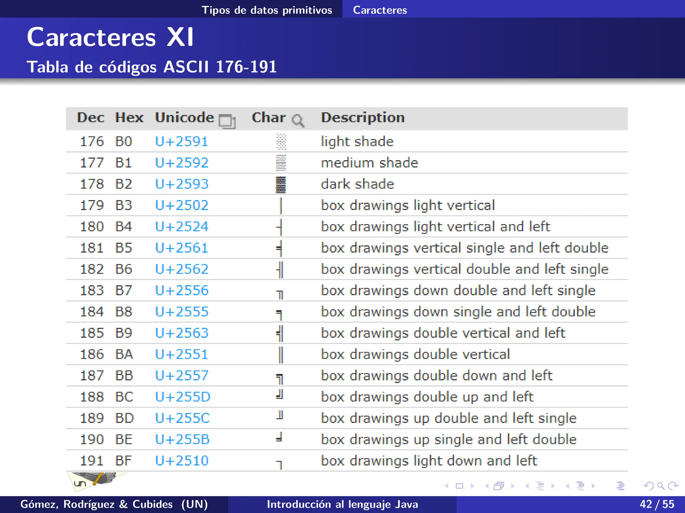Click the previous slide arrow in navigation bar
This screenshot has width=685, height=513.
[x=447, y=486]
